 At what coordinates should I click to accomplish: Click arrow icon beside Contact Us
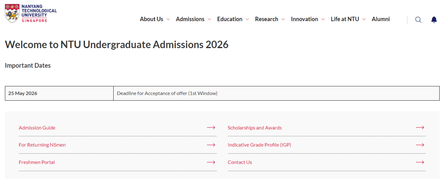pos(420,162)
